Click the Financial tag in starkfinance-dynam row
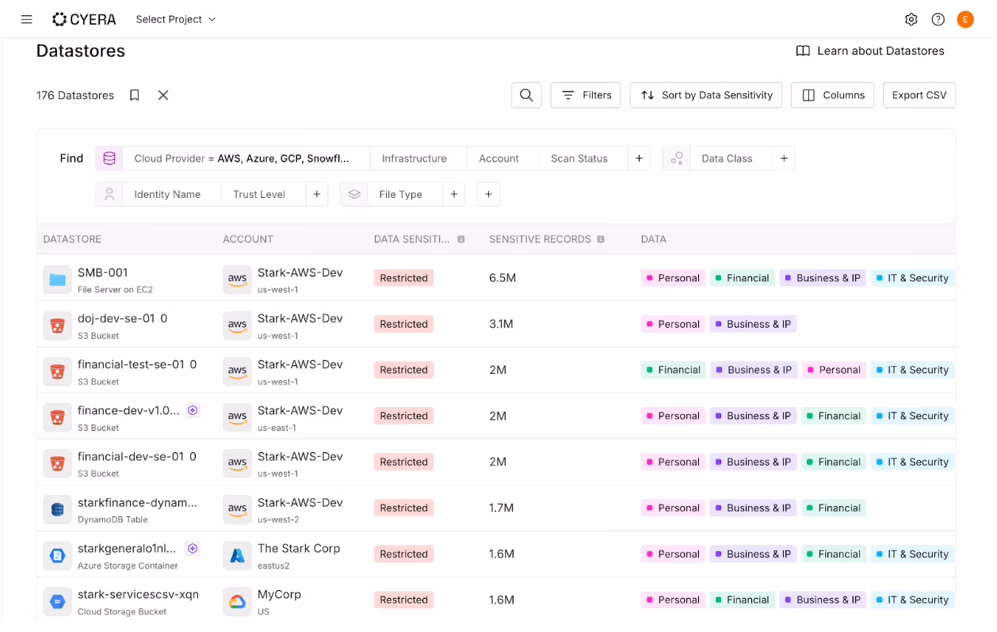Screen dimensions: 997x632 point(834,508)
